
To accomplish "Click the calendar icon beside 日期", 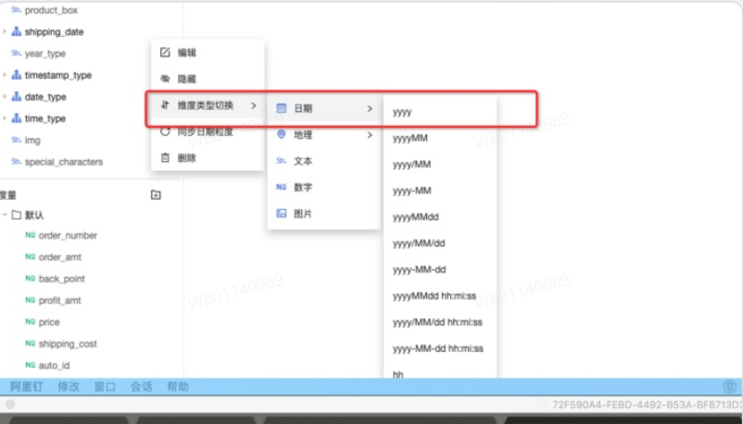I will point(282,108).
